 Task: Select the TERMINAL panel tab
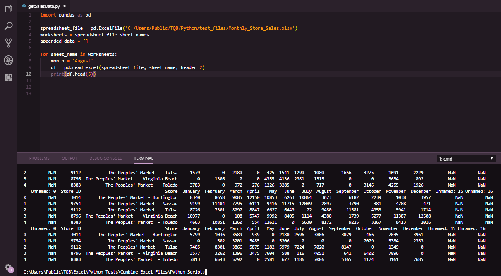pyautogui.click(x=144, y=158)
